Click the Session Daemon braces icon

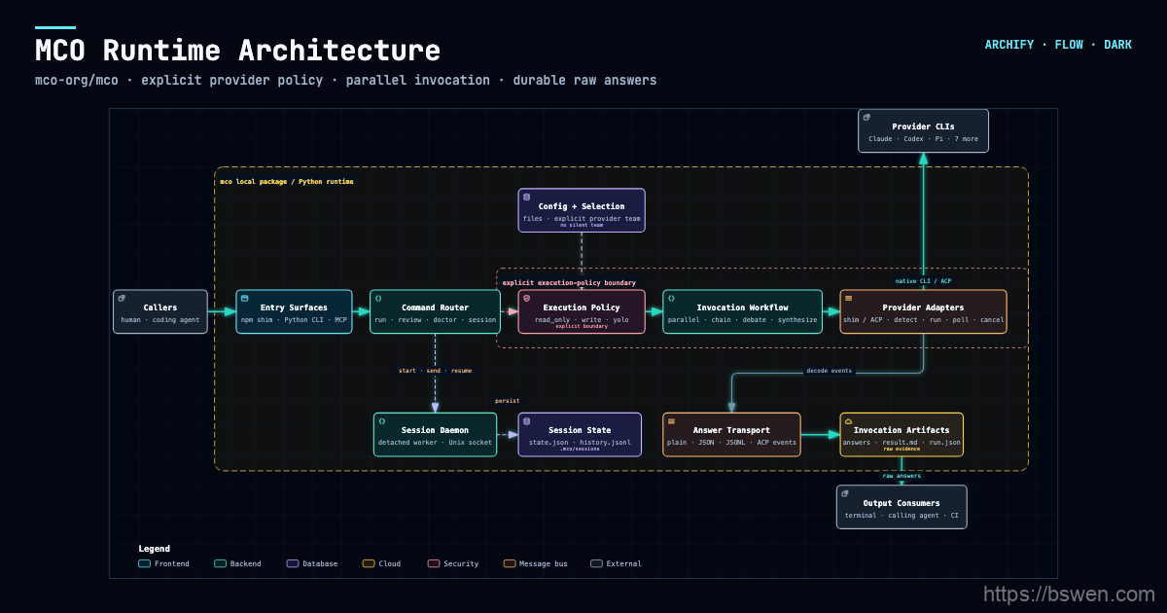coord(381,421)
